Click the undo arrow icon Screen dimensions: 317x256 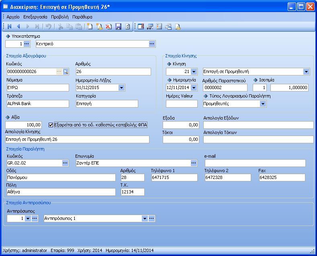click(49, 26)
